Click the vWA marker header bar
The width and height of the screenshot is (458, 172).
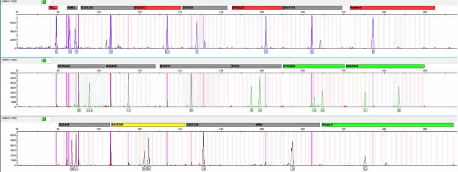[288, 125]
